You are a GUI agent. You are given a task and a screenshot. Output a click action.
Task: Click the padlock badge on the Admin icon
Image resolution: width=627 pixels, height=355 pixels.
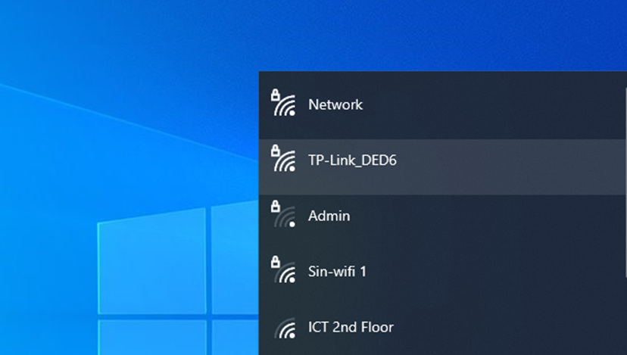pyautogui.click(x=276, y=207)
